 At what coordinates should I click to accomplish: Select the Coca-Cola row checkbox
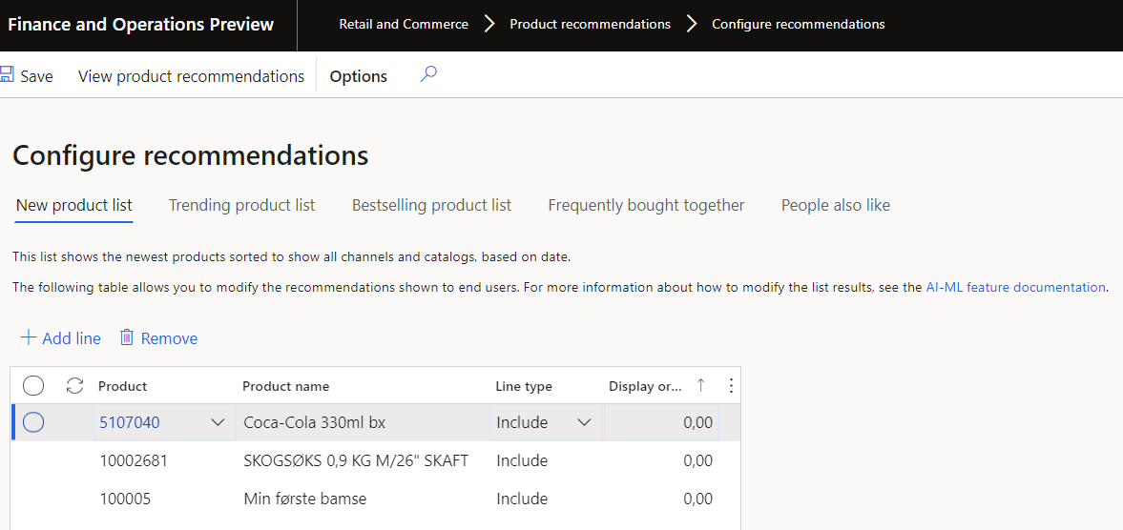pos(33,422)
